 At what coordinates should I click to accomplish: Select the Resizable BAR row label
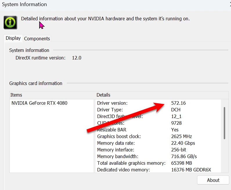coord(112,130)
